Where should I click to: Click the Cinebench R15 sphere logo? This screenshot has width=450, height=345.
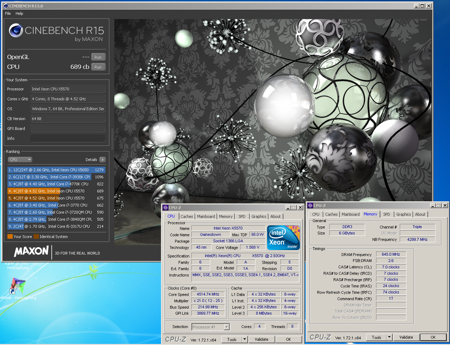pyautogui.click(x=16, y=30)
